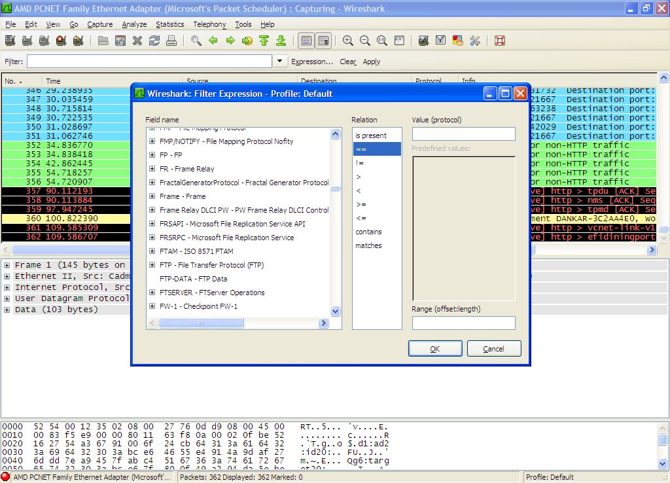Jump to last packet icon

pyautogui.click(x=281, y=41)
